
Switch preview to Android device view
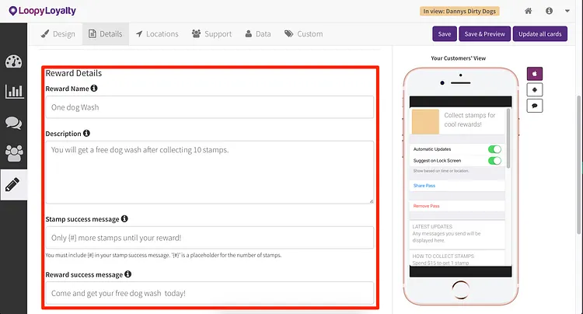coord(535,90)
